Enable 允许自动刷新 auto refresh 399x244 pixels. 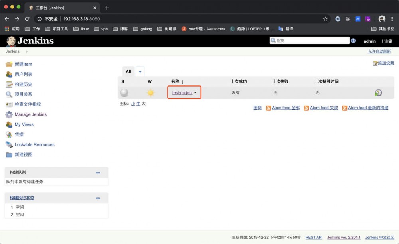click(379, 51)
